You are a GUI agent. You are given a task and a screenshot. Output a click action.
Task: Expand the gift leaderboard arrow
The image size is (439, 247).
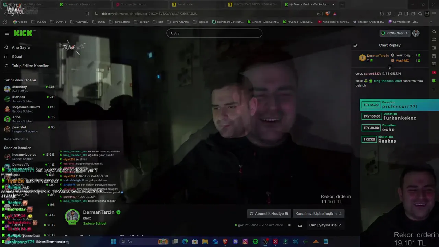[x=390, y=67]
